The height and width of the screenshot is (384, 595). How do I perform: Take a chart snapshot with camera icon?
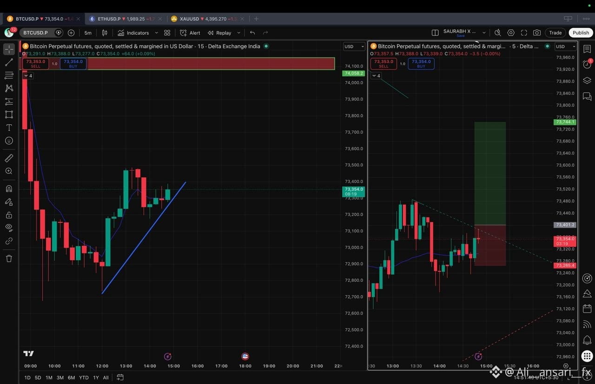click(x=537, y=33)
